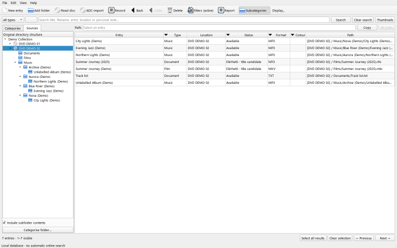Click the Path text field

tap(219, 28)
